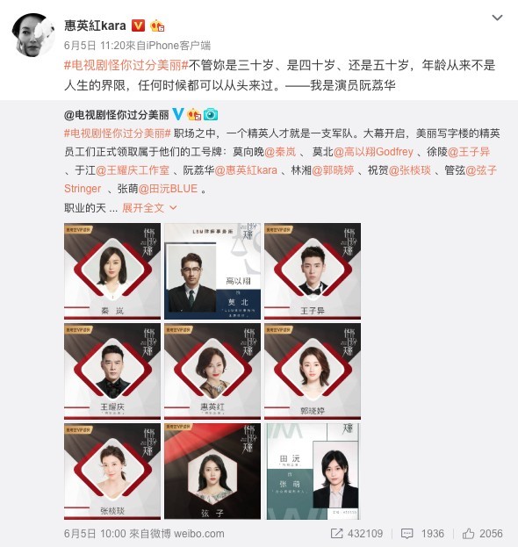Click the 展开全文 down arrow
Viewport: 518px width, 547px height.
click(x=173, y=208)
